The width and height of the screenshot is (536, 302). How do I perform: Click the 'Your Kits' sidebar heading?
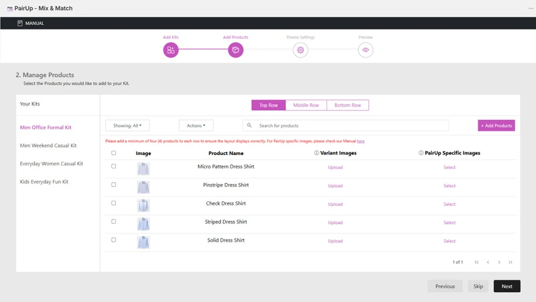(x=29, y=104)
